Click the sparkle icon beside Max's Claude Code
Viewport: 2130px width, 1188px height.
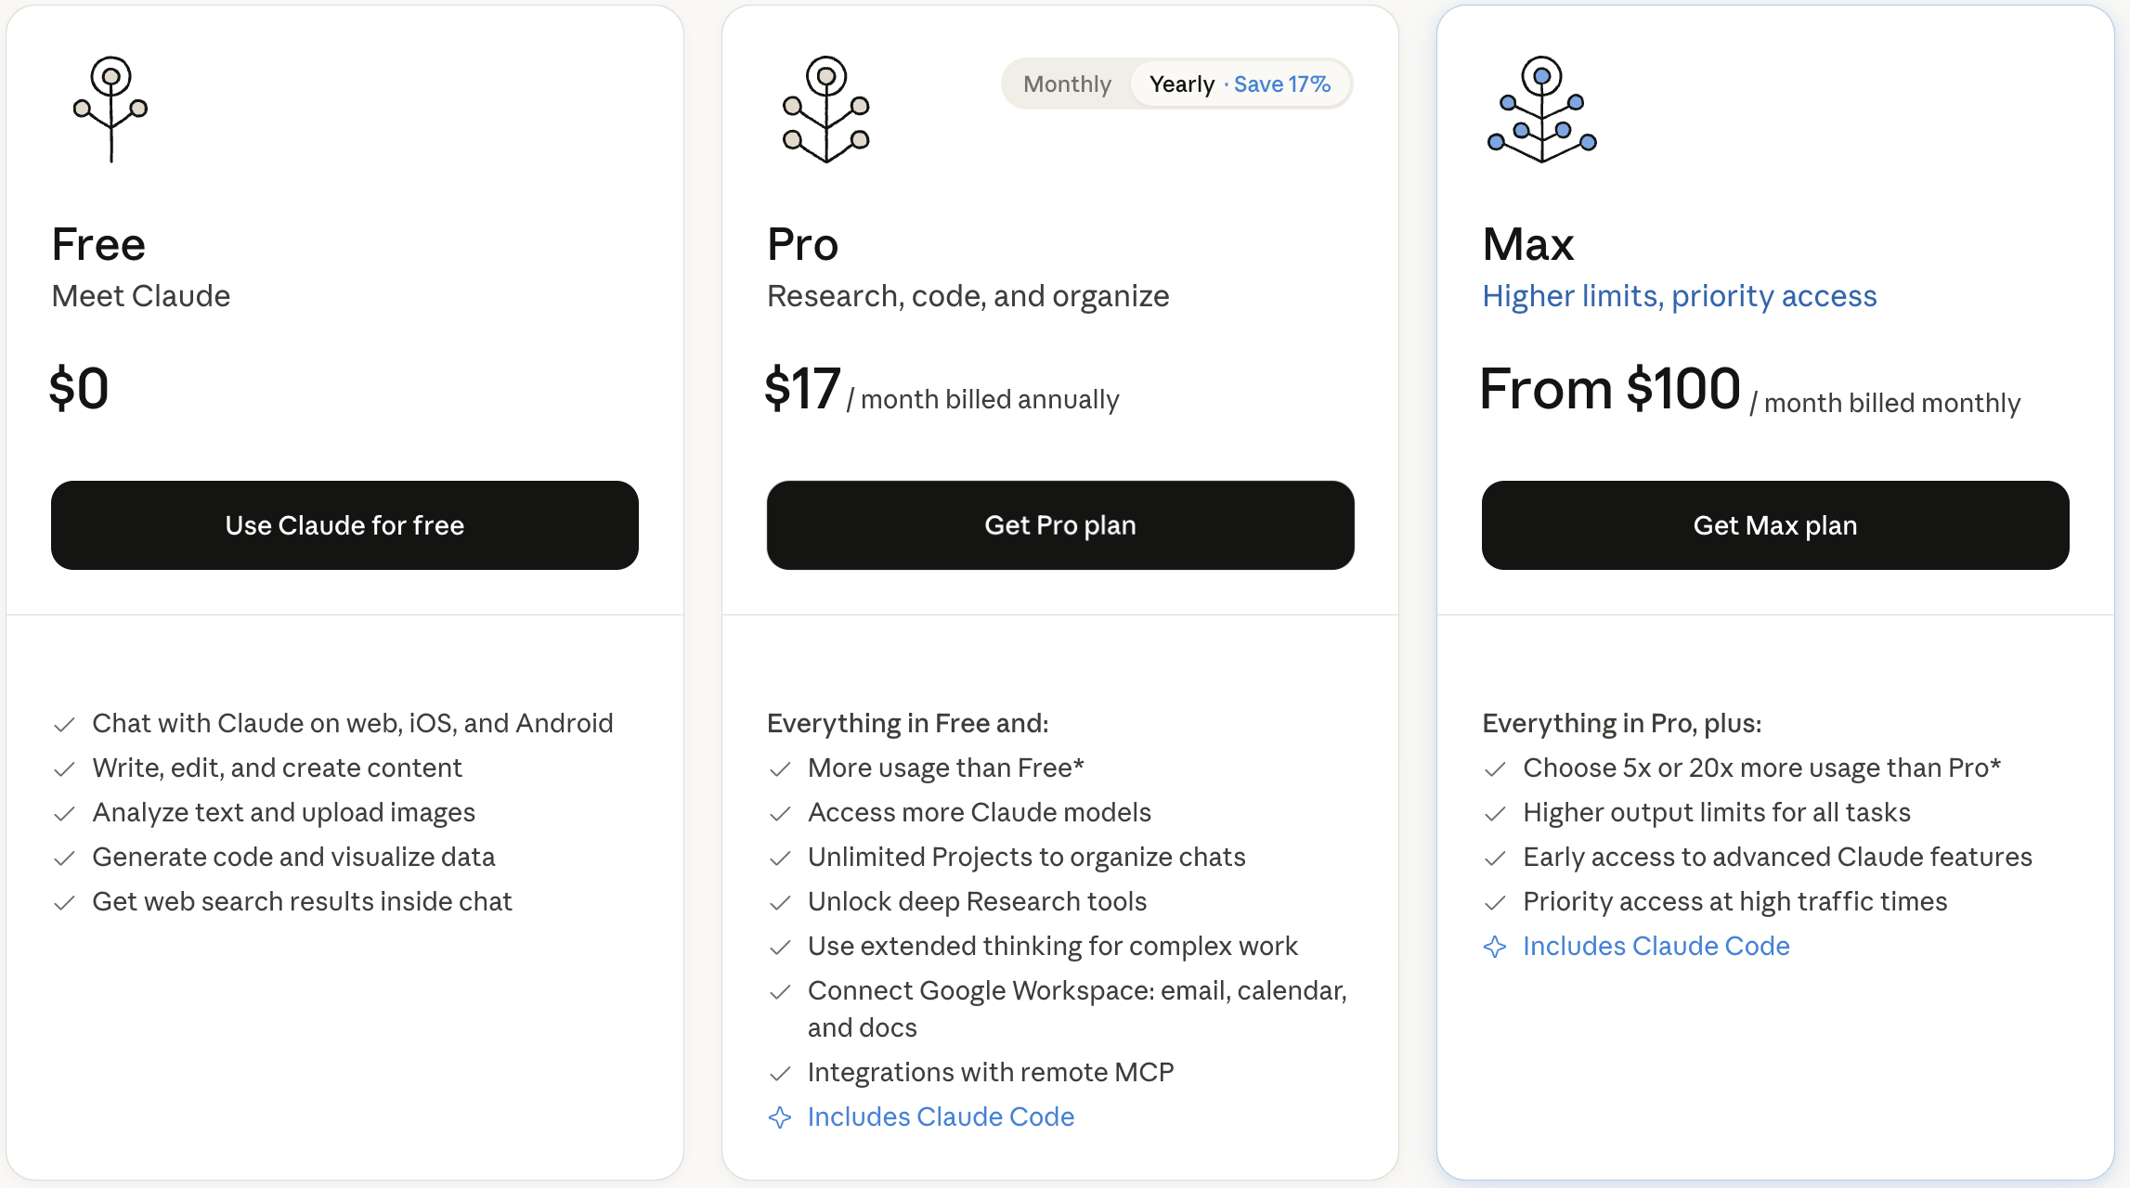(1495, 947)
